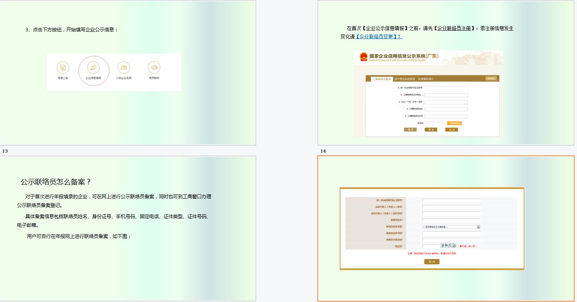The image size is (577, 302).
Task: Click the 获取验证码 orange button
Action: 454,123
